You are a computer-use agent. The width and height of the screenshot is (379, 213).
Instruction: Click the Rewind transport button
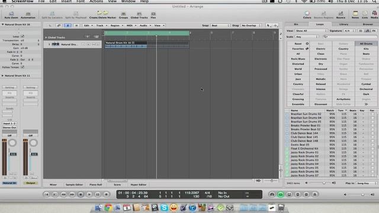(63, 195)
